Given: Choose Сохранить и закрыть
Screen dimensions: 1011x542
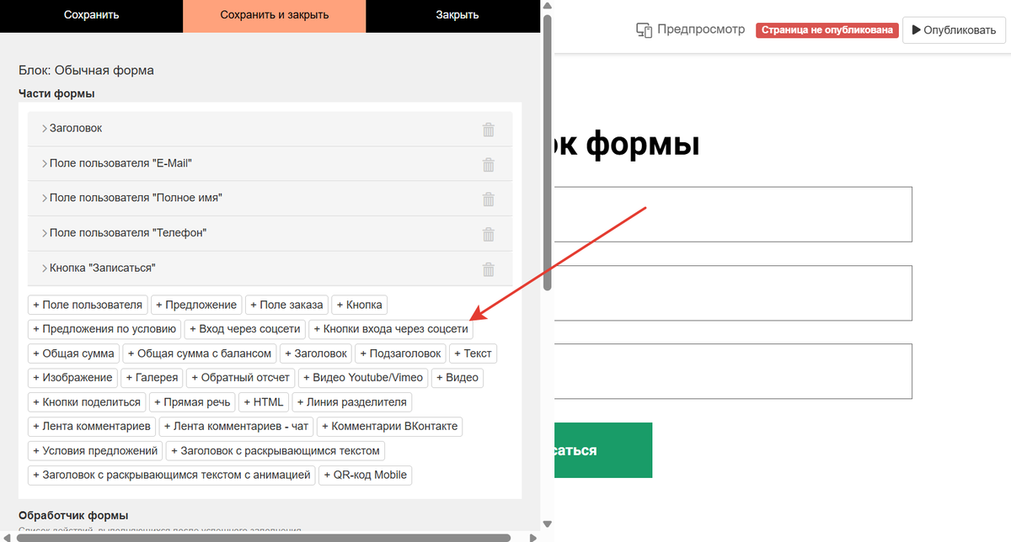Looking at the screenshot, I should [275, 16].
